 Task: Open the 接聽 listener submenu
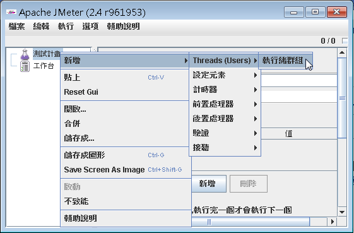[225, 148]
